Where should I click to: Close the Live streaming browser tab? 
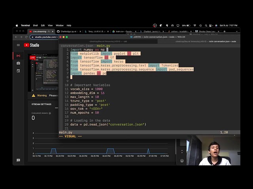click(x=53, y=31)
